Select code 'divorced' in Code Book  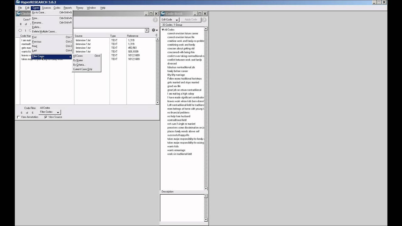[x=172, y=64]
